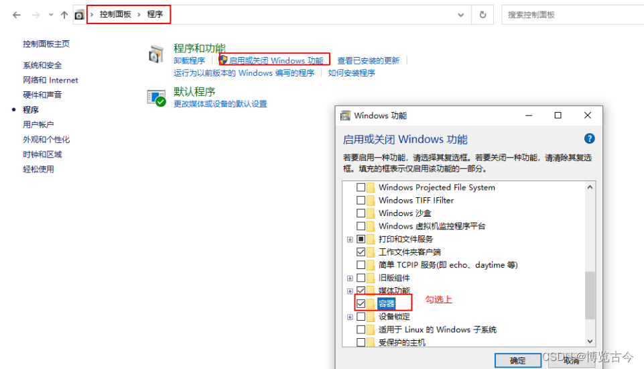Open the 时钟和区域 category
This screenshot has width=644, height=369.
tap(42, 154)
